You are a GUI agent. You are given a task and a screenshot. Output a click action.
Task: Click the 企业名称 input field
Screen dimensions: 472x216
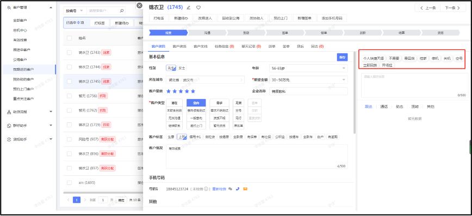pos(308,91)
